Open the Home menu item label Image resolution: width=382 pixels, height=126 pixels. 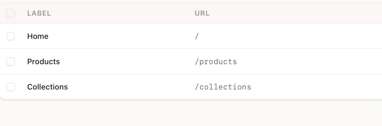38,36
